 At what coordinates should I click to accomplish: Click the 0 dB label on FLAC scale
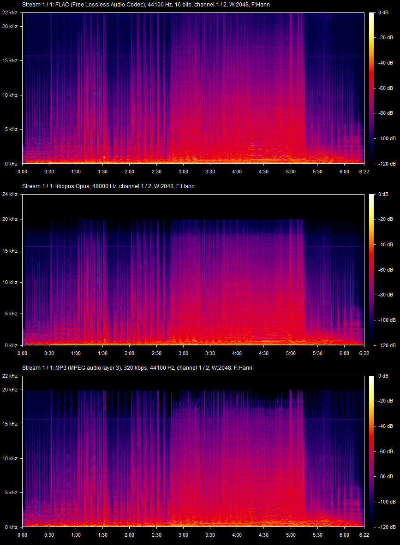click(383, 12)
